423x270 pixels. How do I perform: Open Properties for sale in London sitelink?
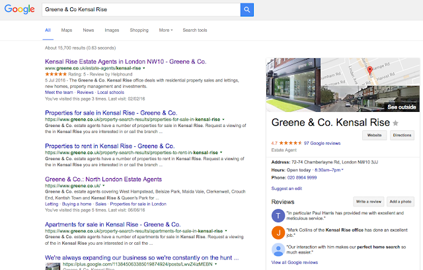tap(138, 204)
